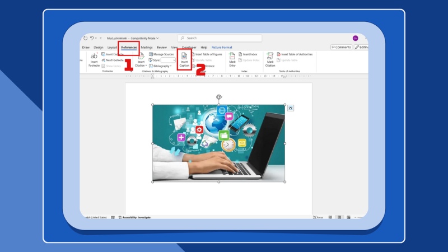Click Update Index
The image size is (448, 252).
tap(249, 60)
